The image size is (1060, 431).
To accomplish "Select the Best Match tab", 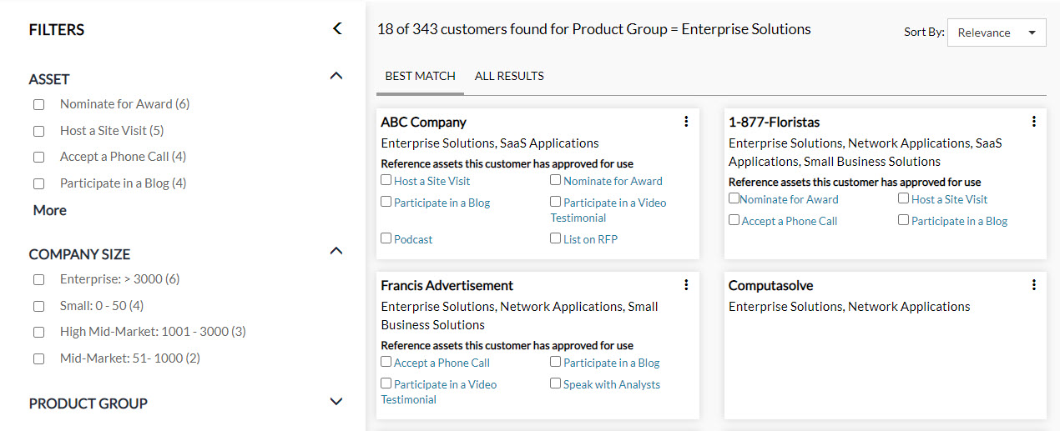I will pos(420,76).
